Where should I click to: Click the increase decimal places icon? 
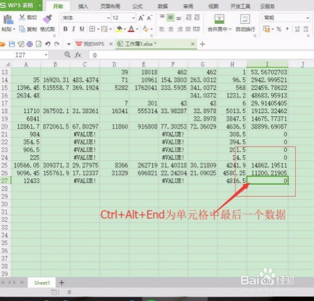click(297, 29)
